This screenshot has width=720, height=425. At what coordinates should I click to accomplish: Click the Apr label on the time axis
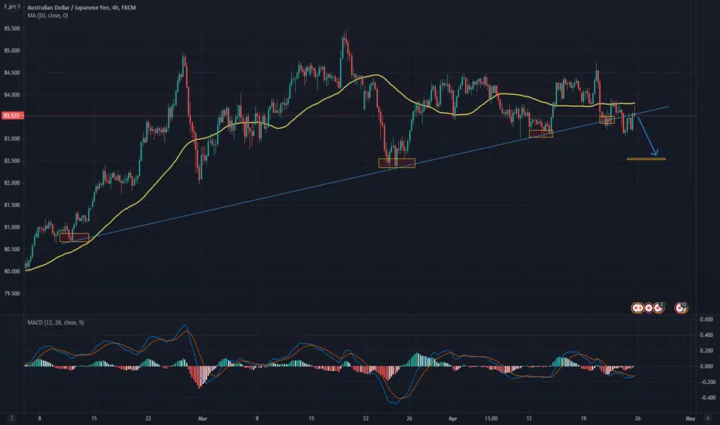pos(453,419)
